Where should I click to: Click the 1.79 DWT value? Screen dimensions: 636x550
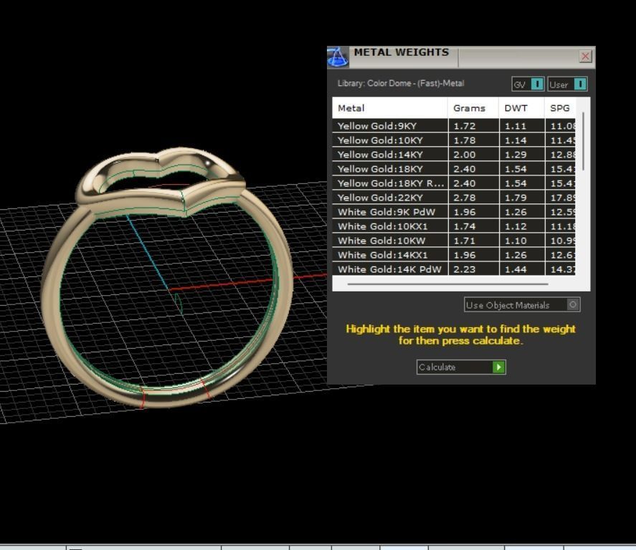click(516, 198)
